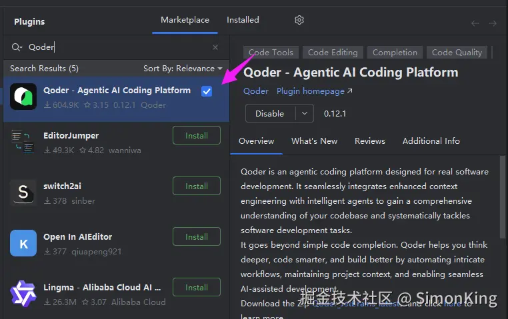
Task: Click the Open In AIEditor K icon
Action: tap(23, 243)
